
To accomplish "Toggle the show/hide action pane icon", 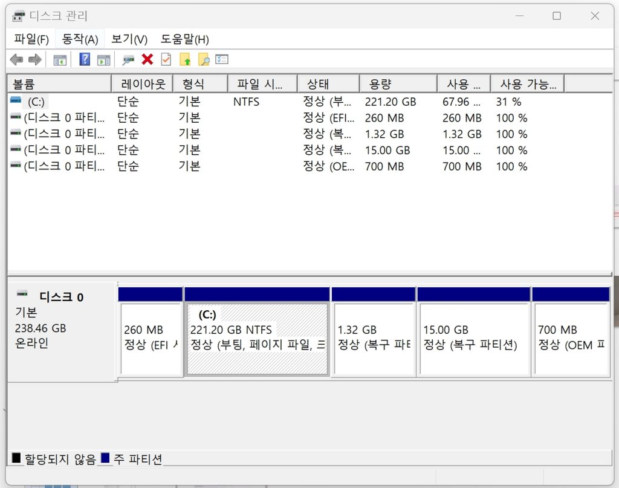I will pyautogui.click(x=104, y=60).
